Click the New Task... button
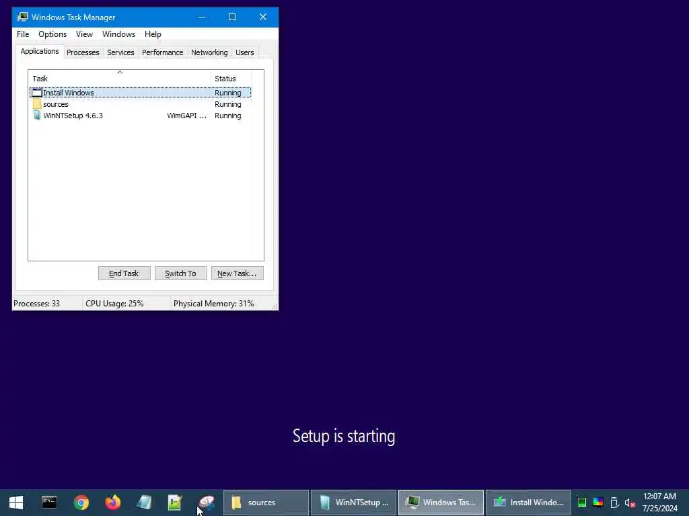Viewport: 689px width, 516px height. click(237, 273)
